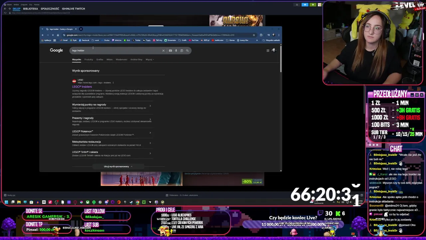Open Google voice search microphone
The image size is (426, 240).
click(x=176, y=51)
